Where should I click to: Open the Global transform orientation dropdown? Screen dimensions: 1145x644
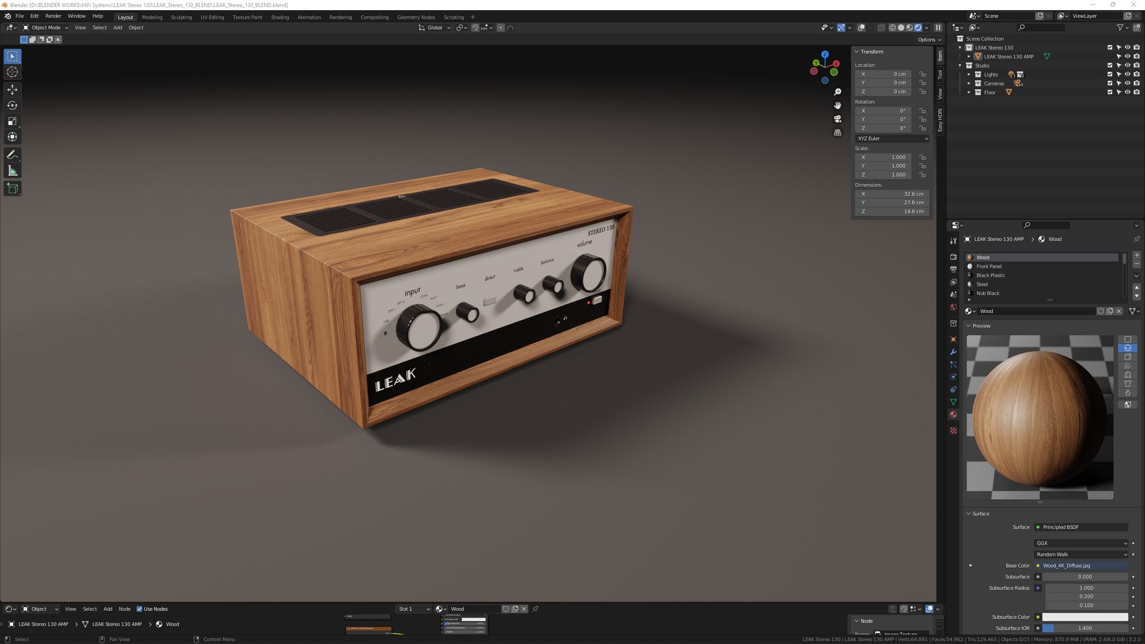click(x=434, y=27)
